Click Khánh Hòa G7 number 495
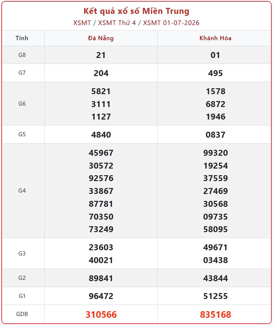 215,73
